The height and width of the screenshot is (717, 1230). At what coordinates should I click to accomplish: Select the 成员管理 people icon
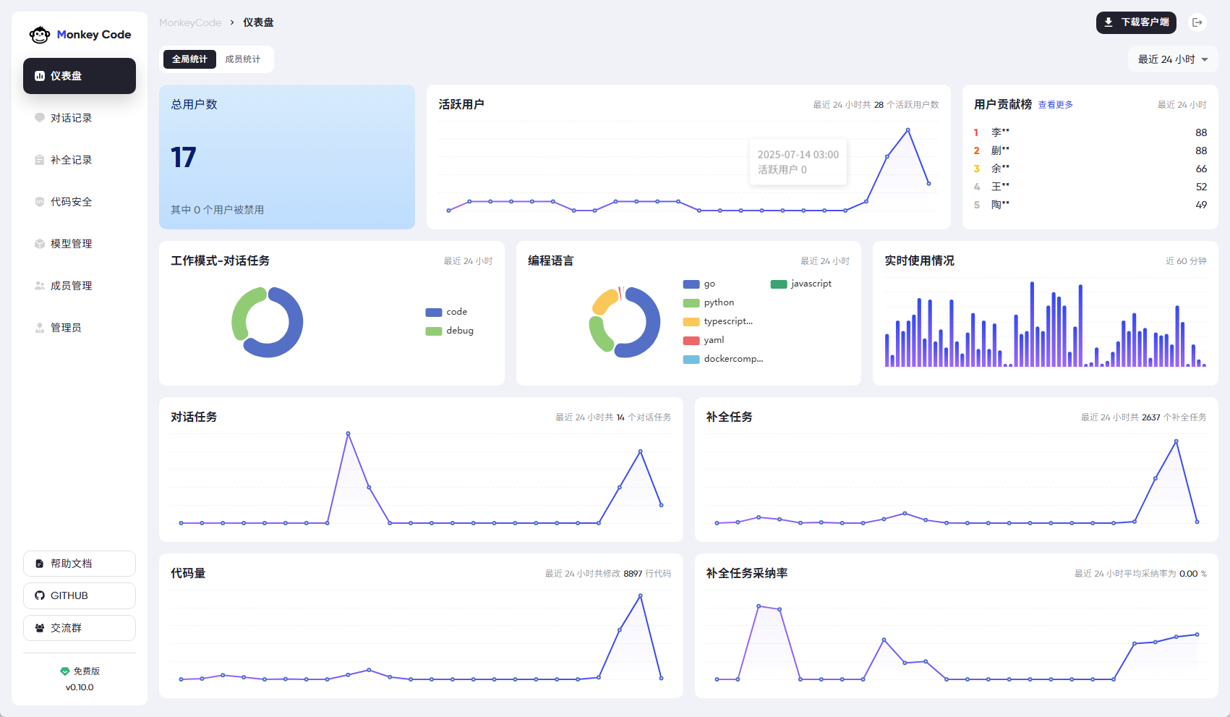tap(40, 286)
